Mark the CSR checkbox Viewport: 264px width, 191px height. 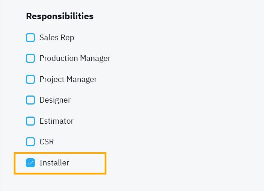(30, 142)
